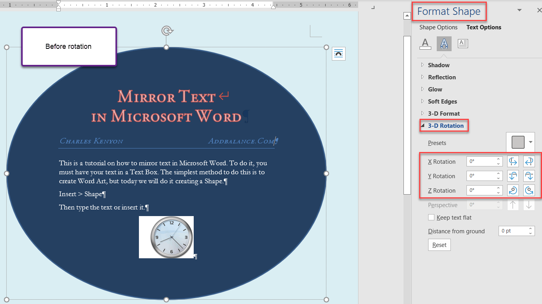Image resolution: width=542 pixels, height=304 pixels.
Task: Open Layout & Properties text box icon
Action: coord(463,43)
